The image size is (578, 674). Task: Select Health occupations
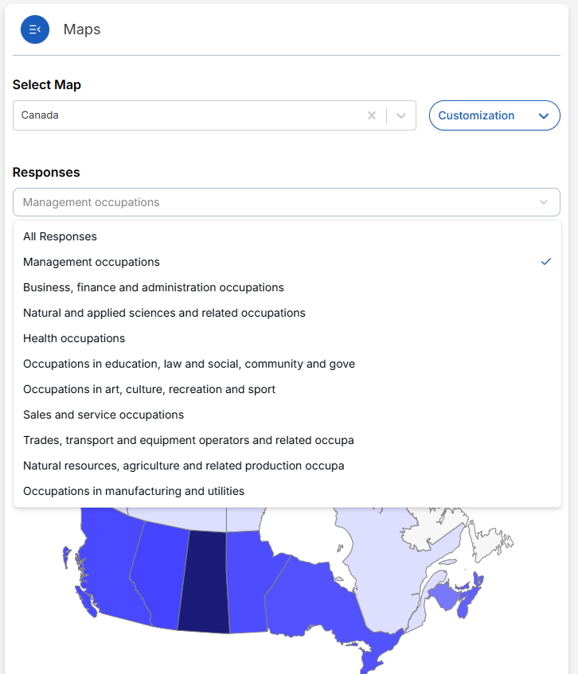(x=74, y=338)
